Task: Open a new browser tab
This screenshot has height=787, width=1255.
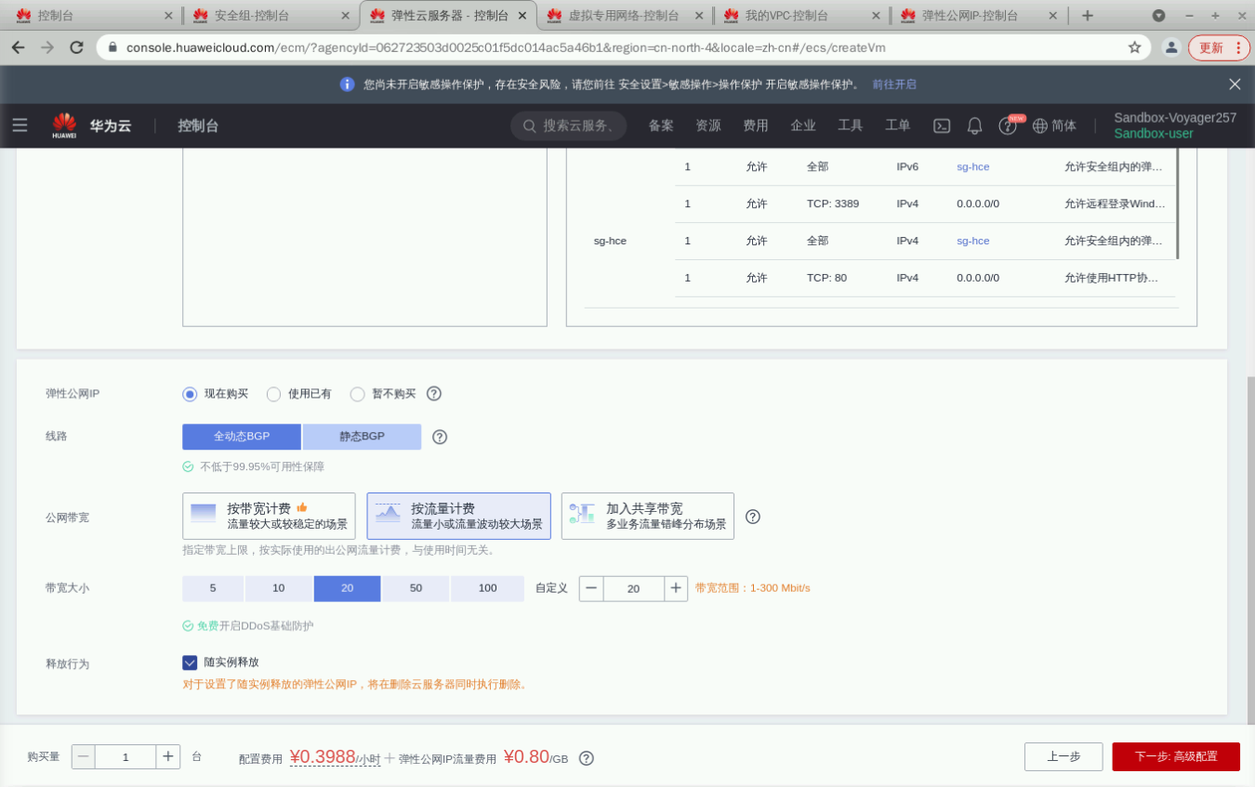Action: pos(1088,16)
